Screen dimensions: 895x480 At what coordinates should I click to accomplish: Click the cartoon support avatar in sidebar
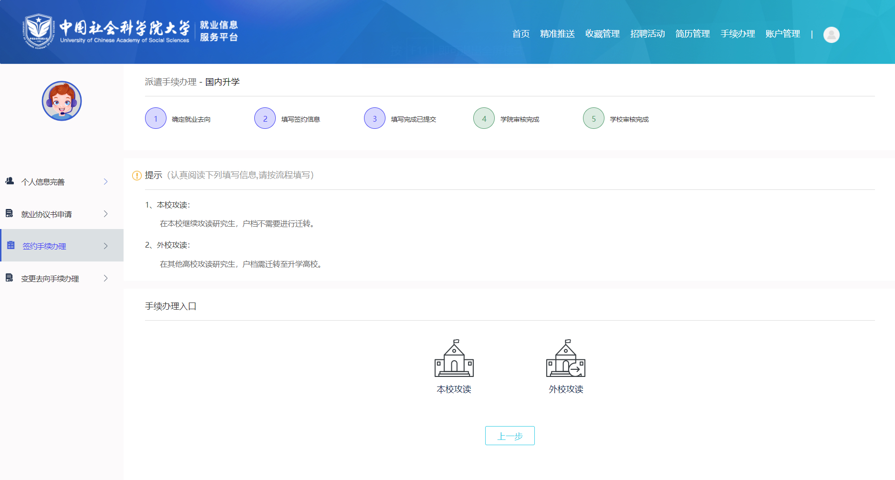click(62, 101)
